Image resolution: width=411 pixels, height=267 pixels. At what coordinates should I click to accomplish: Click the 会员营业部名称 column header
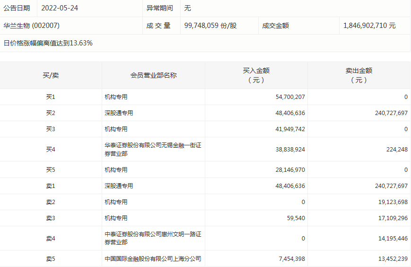[153, 75]
